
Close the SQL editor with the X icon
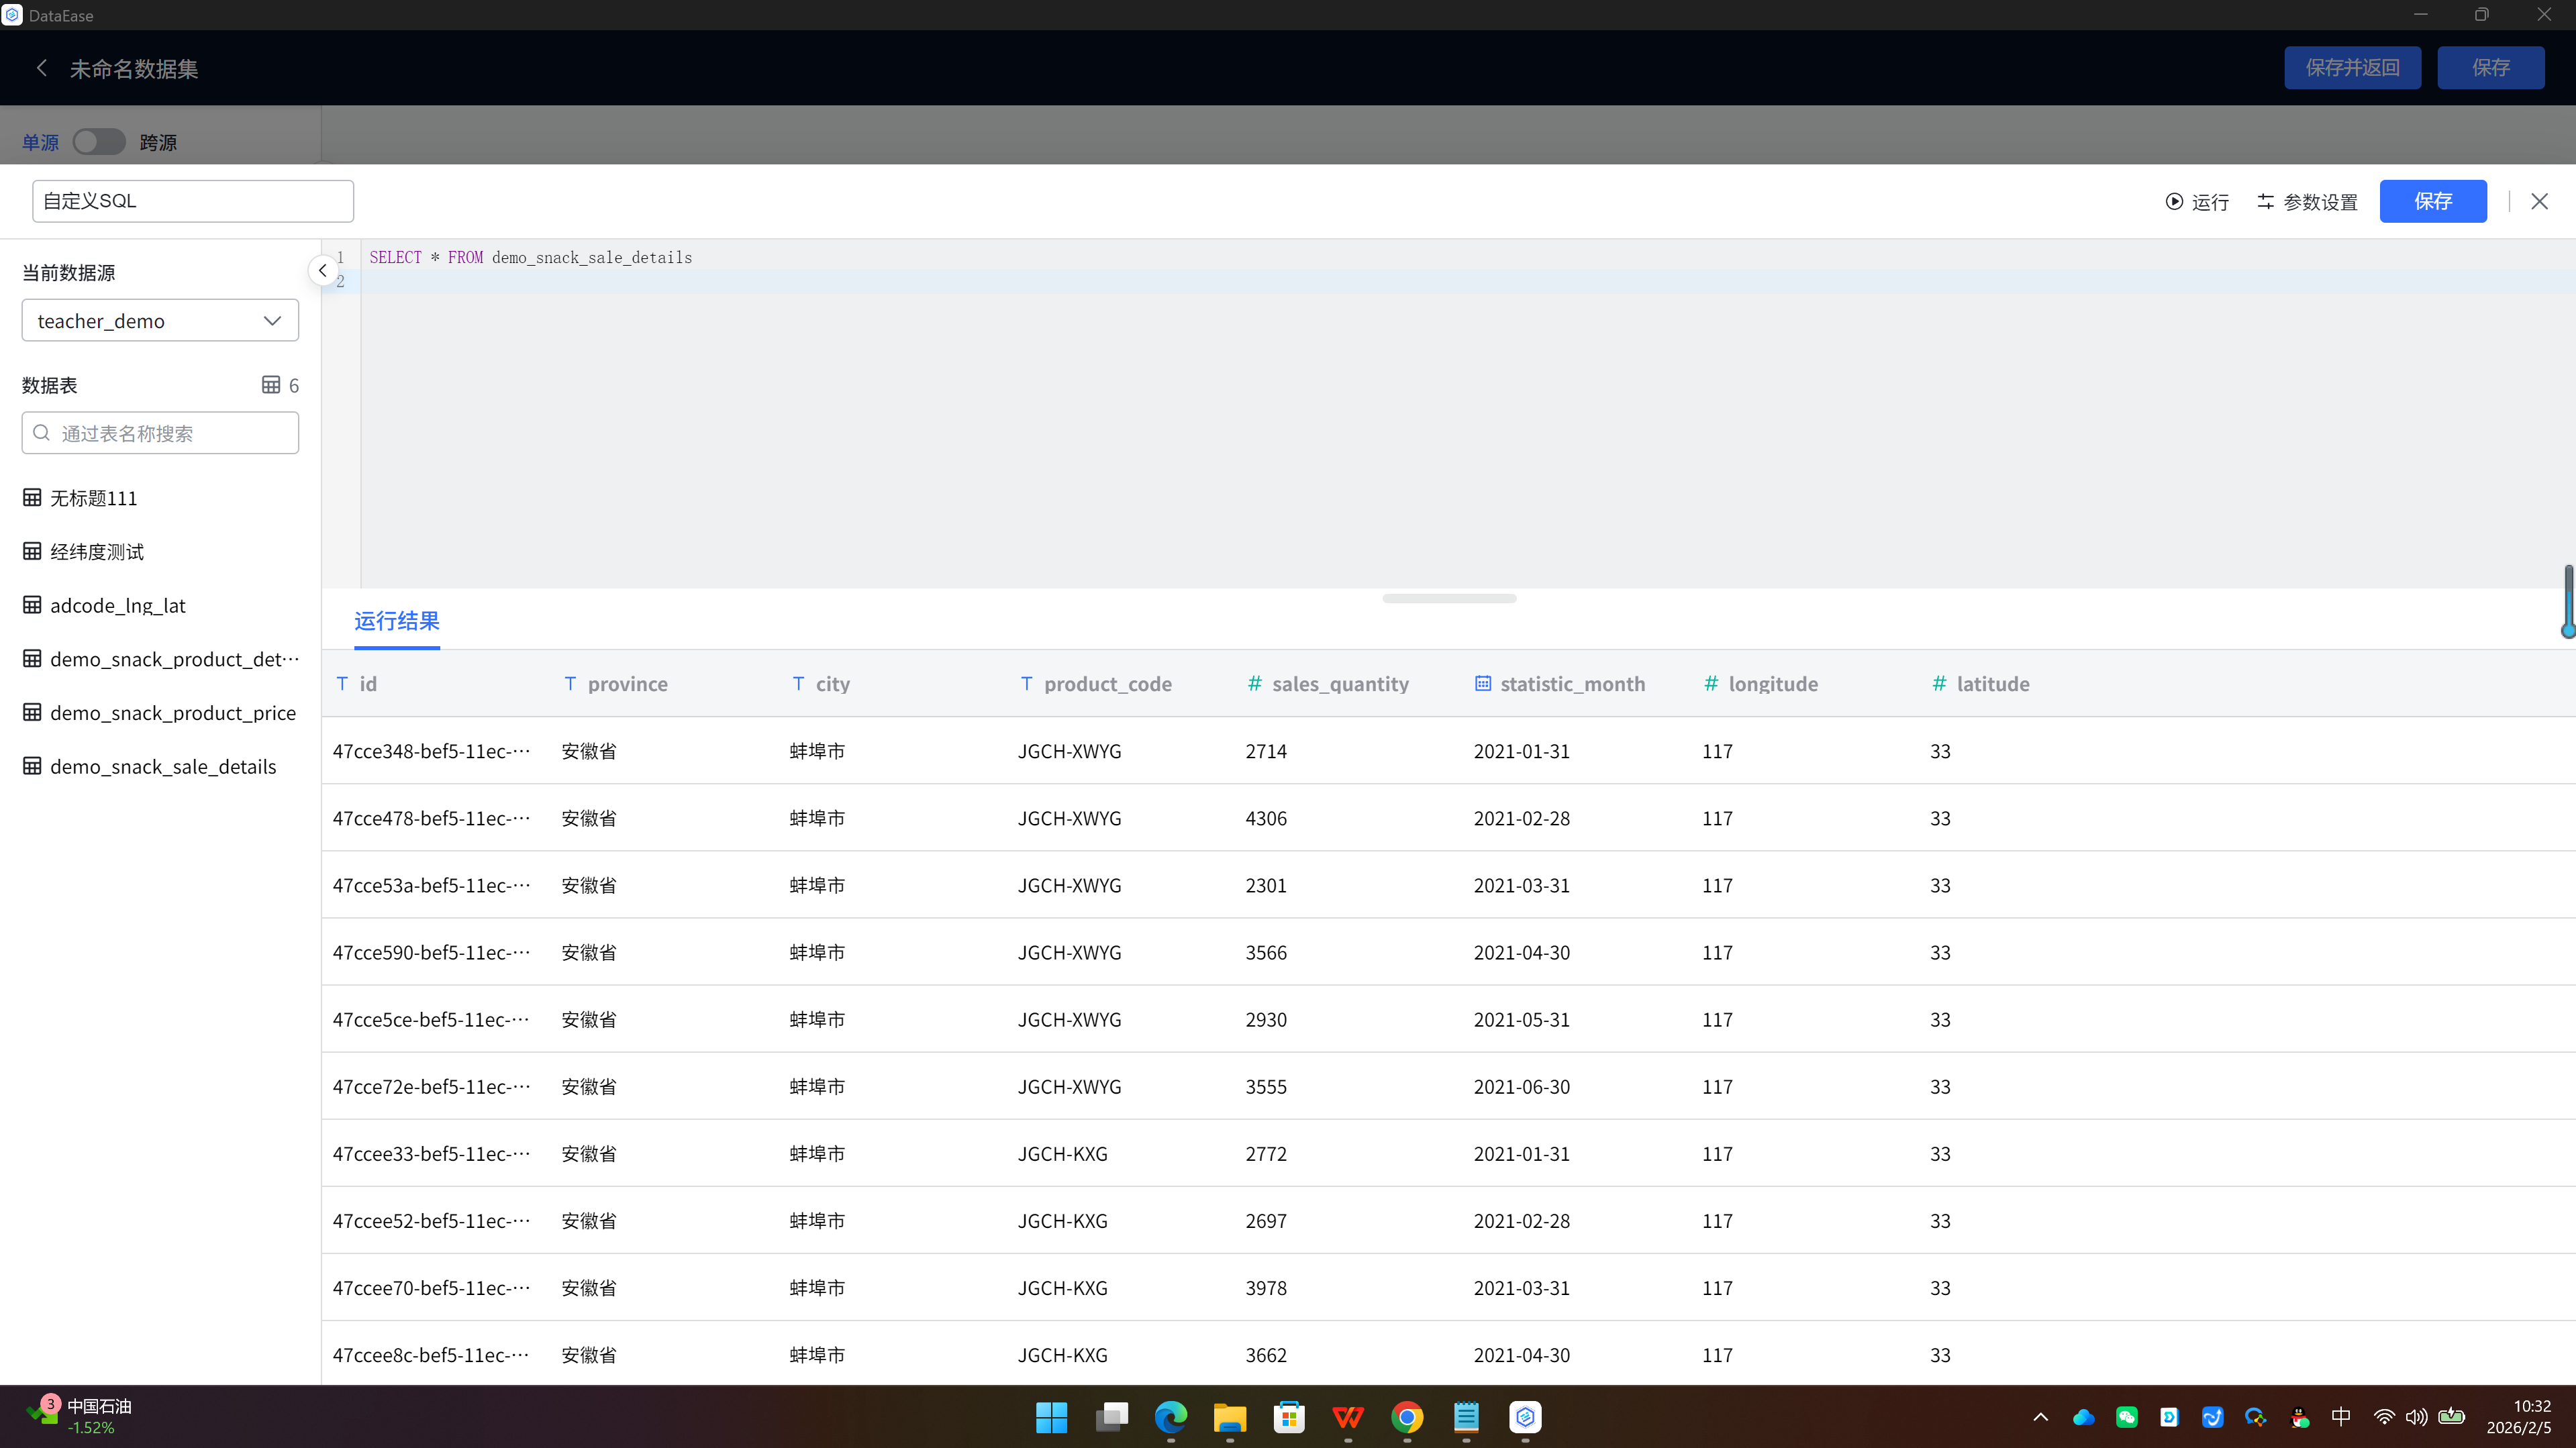[2539, 201]
